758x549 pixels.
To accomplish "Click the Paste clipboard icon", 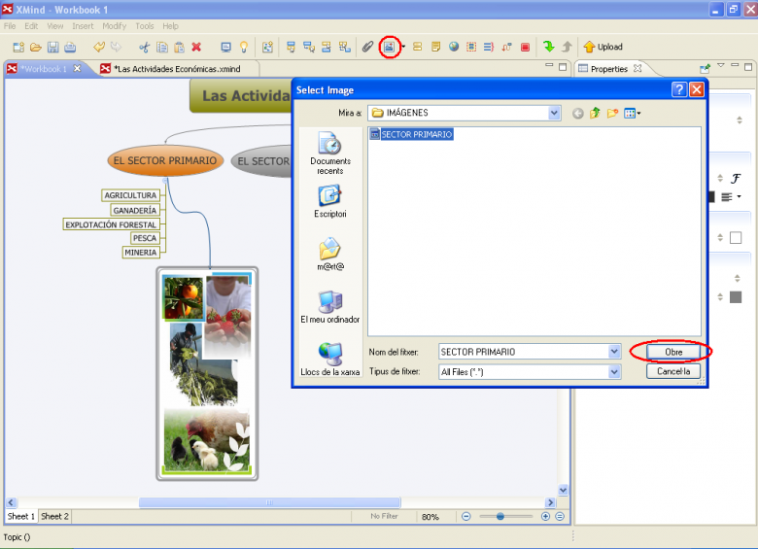I will click(179, 47).
